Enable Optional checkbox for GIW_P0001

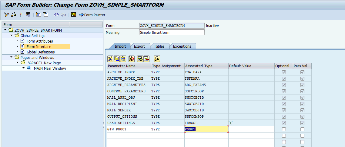(x=284, y=129)
